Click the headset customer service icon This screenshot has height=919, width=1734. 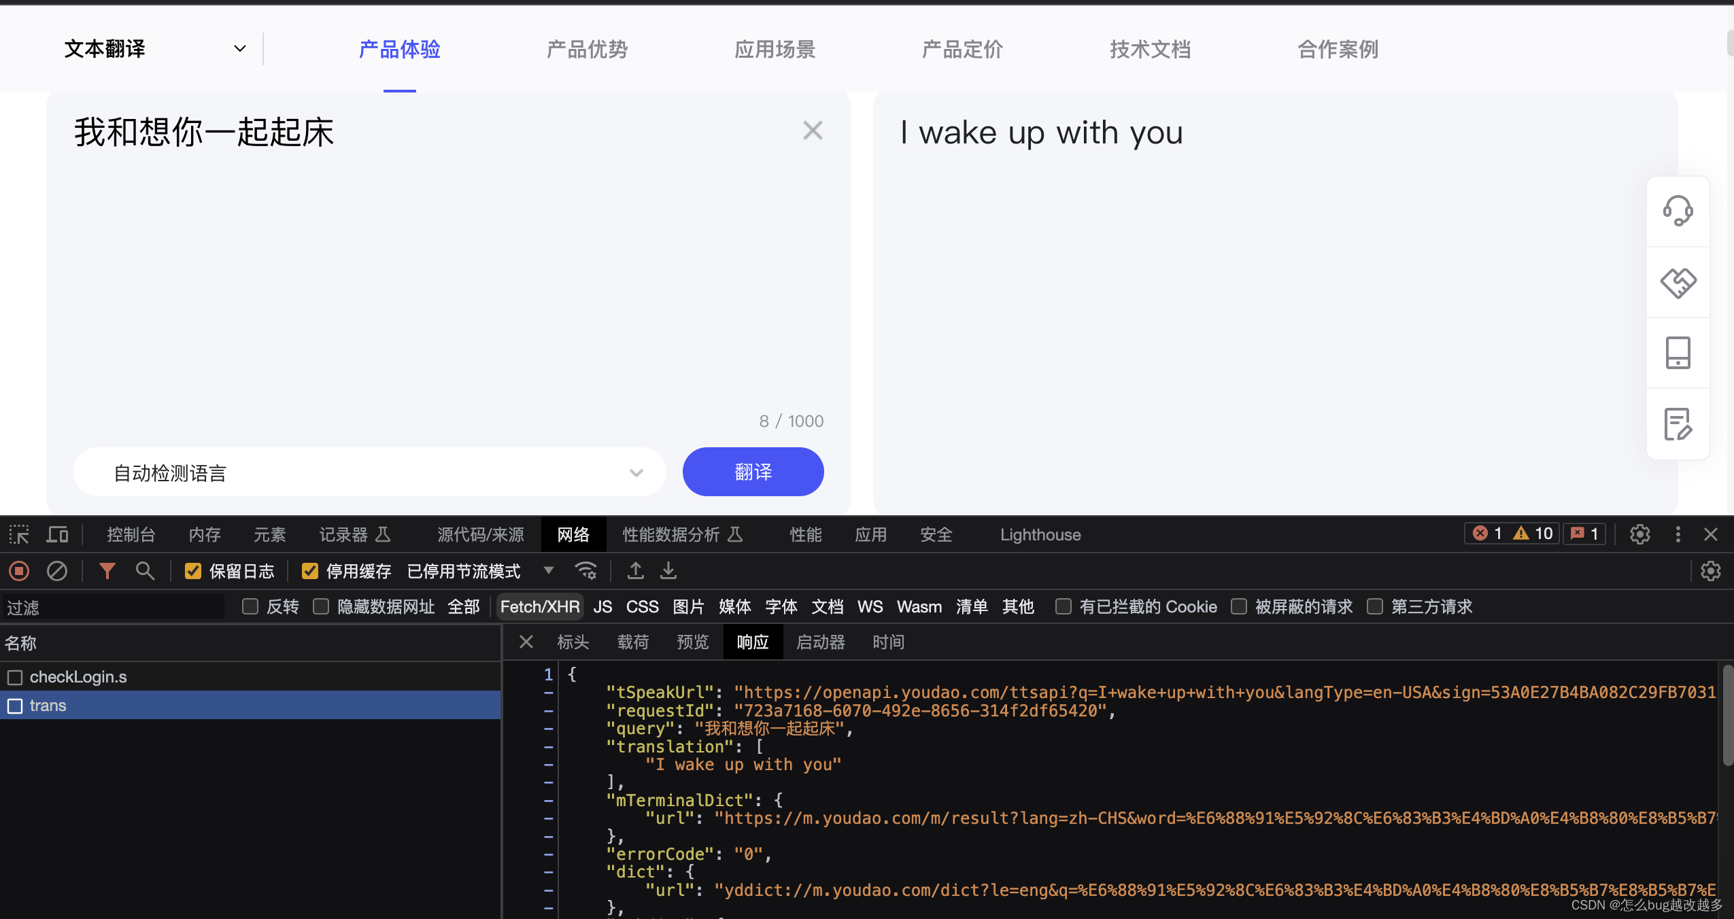(x=1678, y=211)
